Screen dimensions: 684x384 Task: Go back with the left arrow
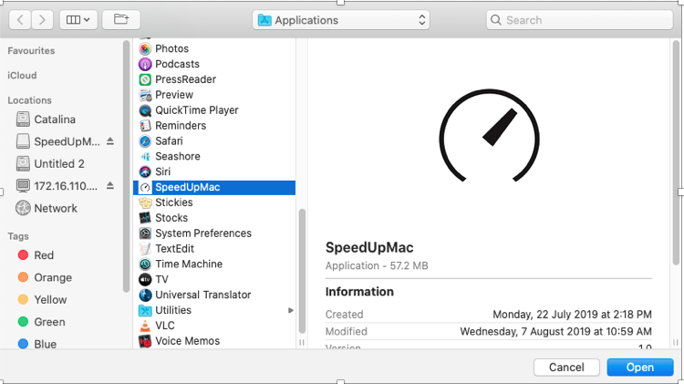tap(20, 20)
